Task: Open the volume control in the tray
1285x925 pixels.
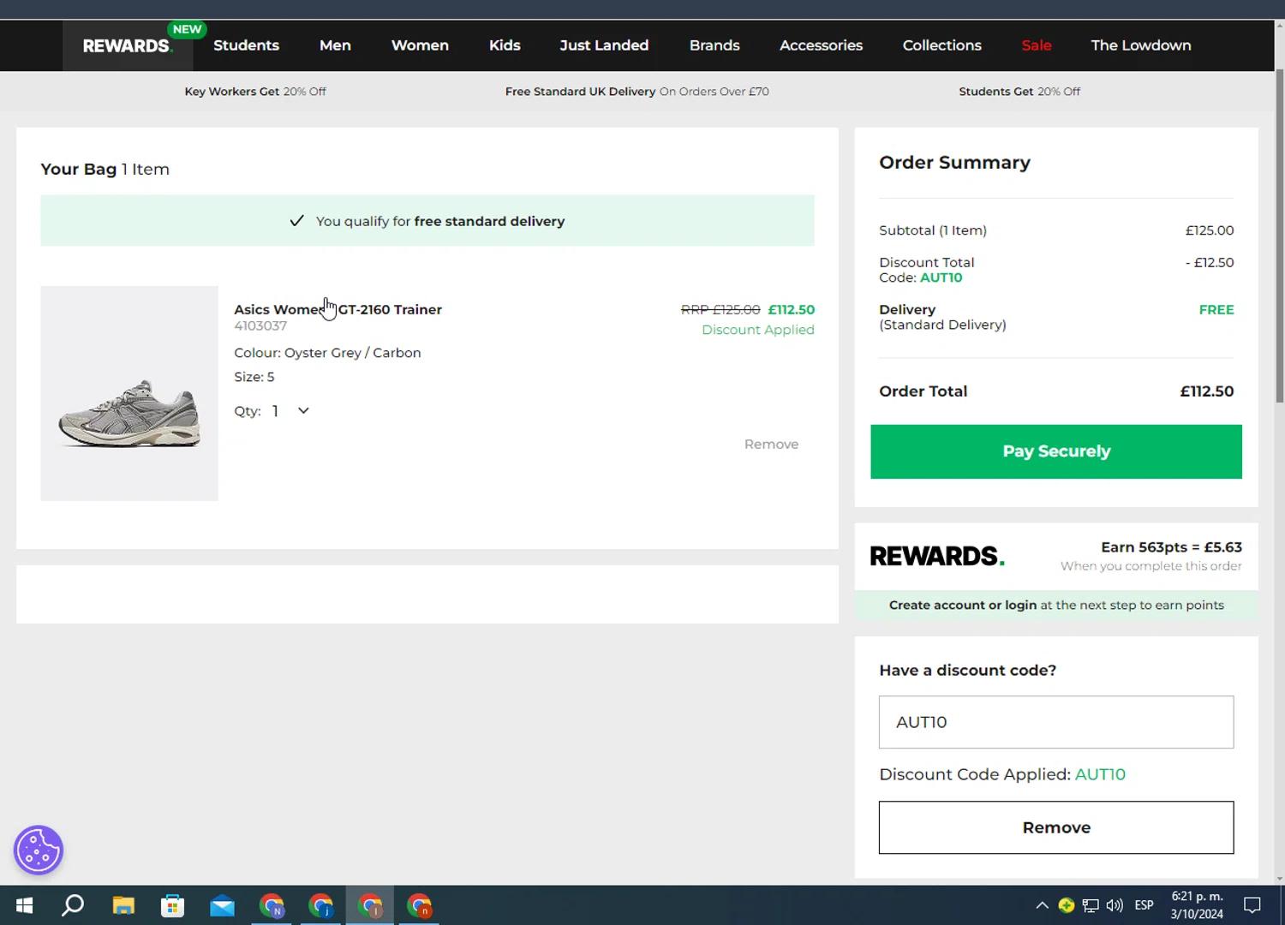Action: (1115, 905)
